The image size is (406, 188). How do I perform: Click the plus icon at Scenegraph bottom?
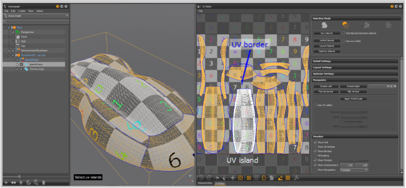(6, 183)
